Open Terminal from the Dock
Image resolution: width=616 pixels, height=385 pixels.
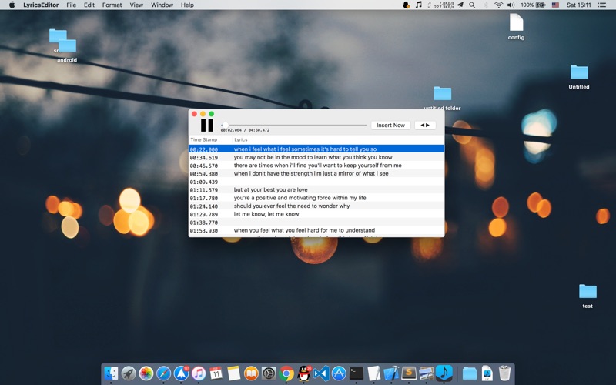[x=356, y=373]
